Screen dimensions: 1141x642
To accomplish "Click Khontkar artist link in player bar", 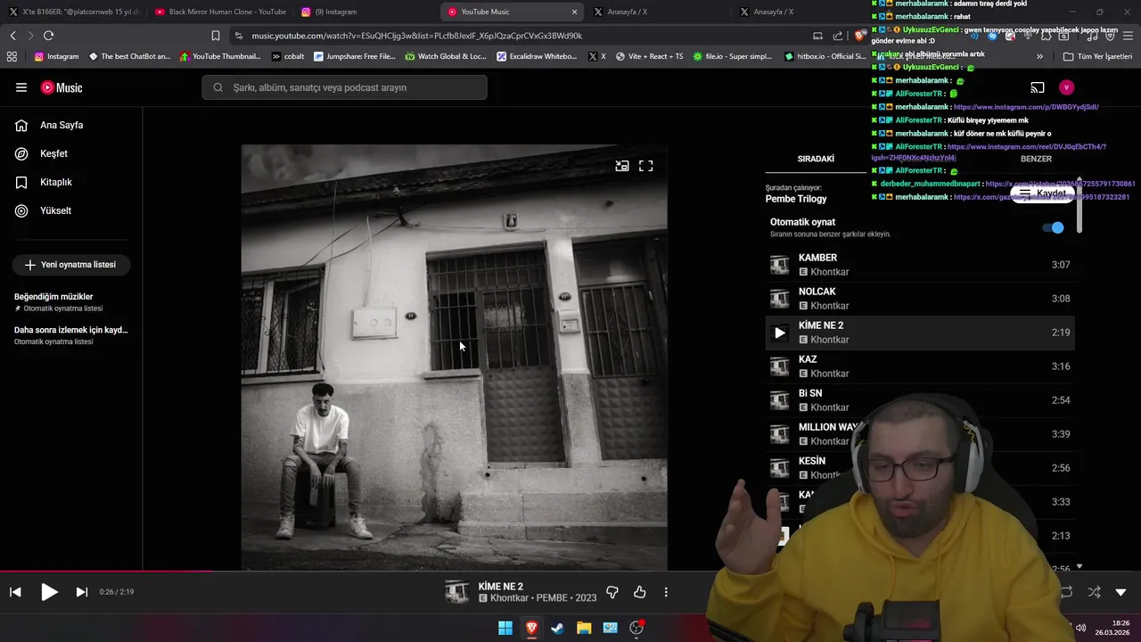I will tap(509, 598).
